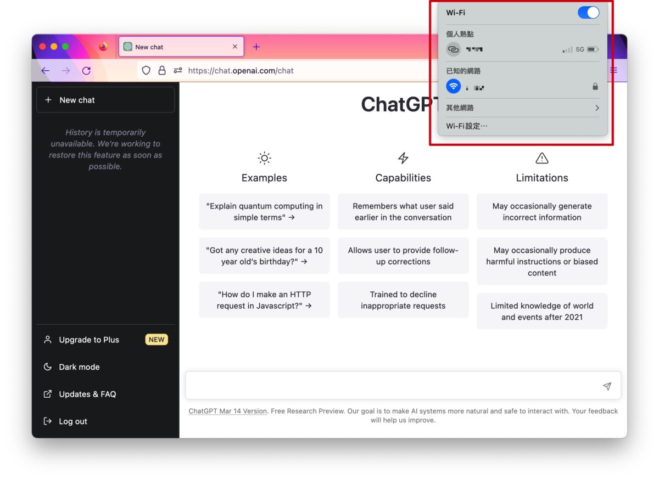The width and height of the screenshot is (659, 480).
Task: Click the site padlock security icon
Action: pos(162,71)
